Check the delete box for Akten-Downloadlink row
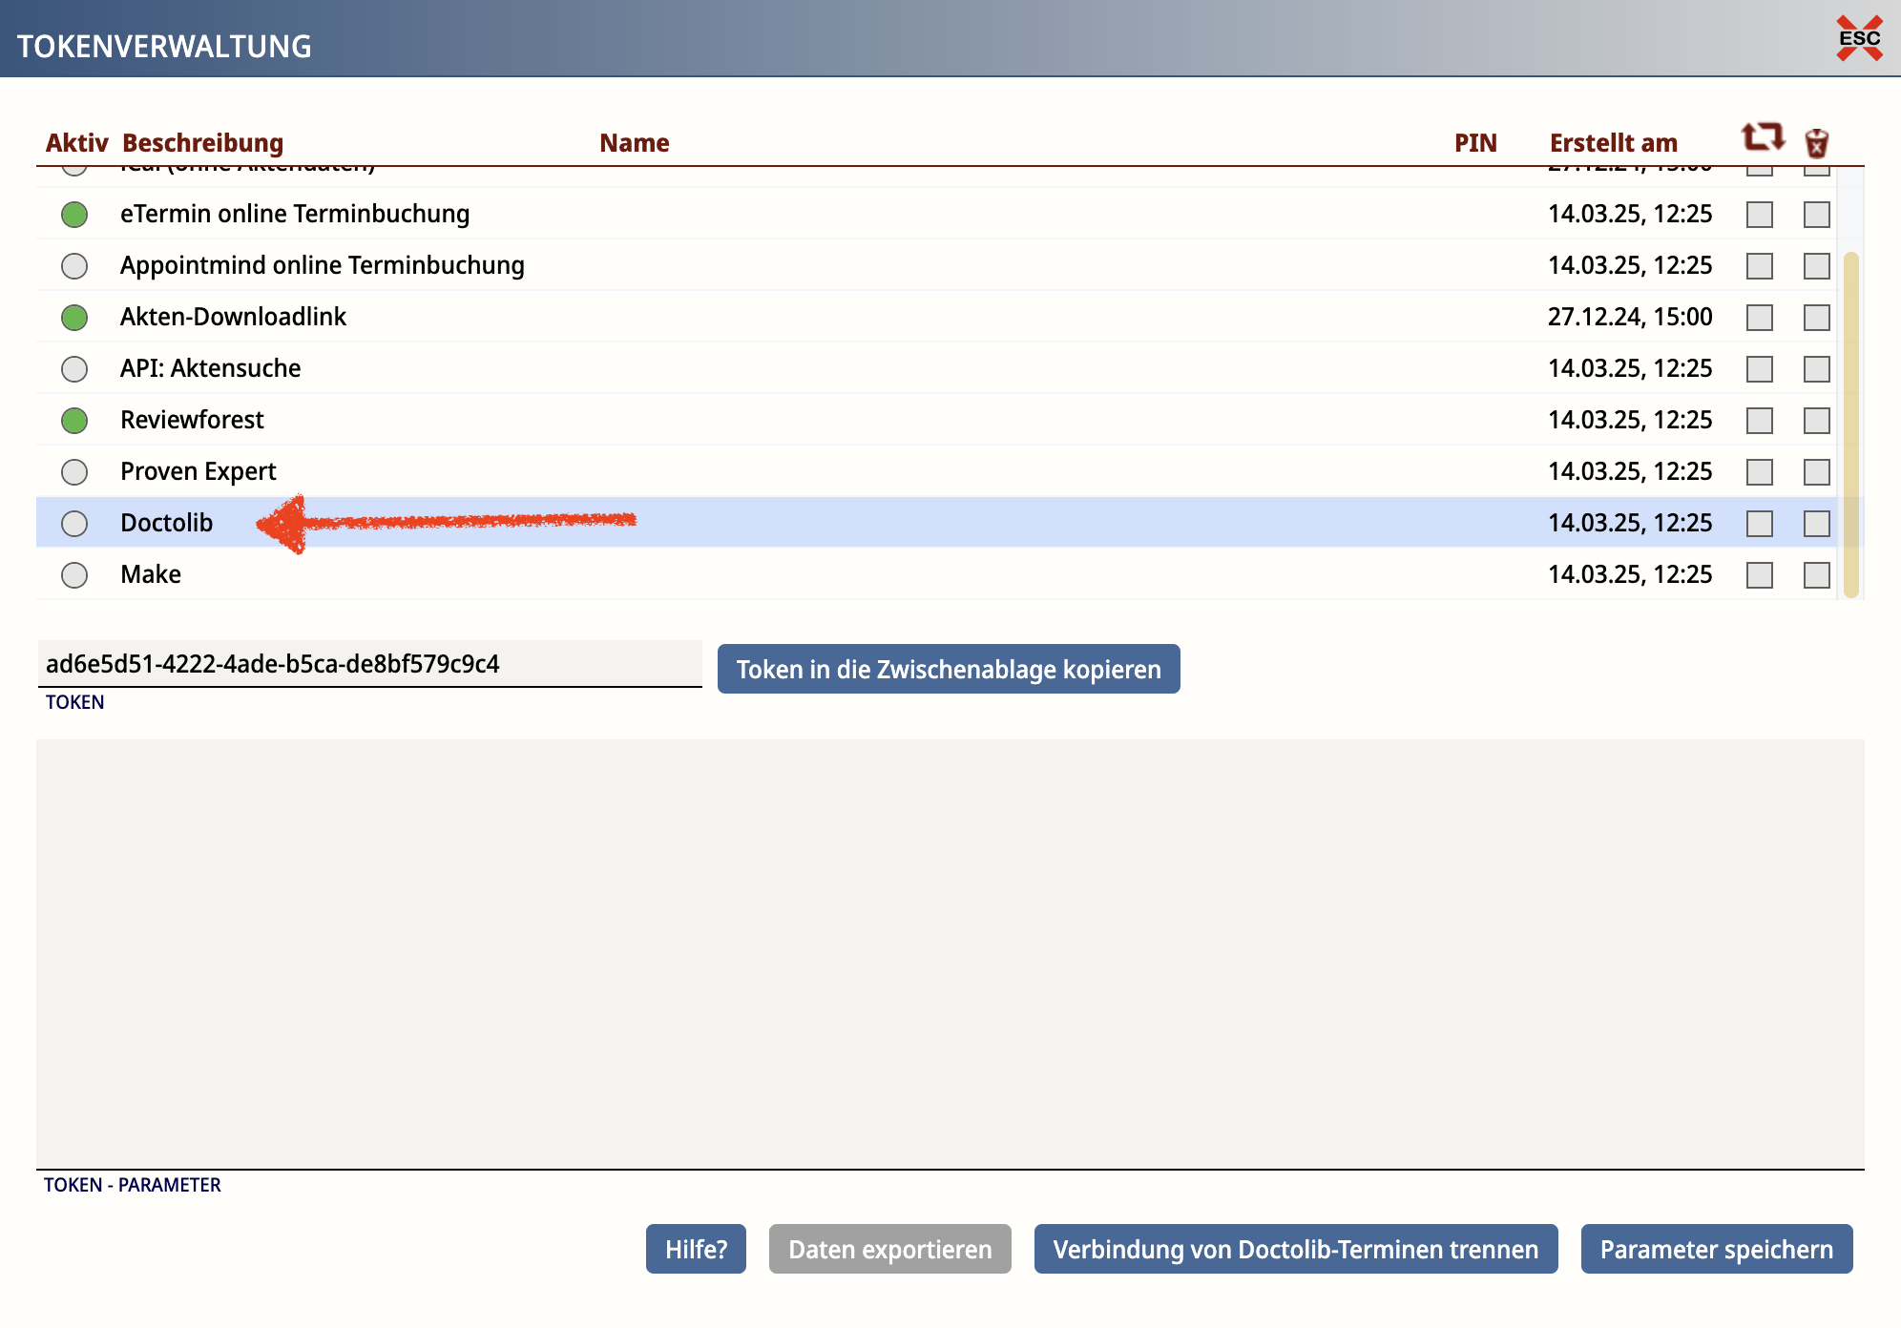Screen dimensions: 1901x1328 1817,318
